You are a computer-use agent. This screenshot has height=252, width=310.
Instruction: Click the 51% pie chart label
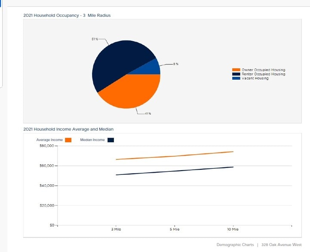[x=95, y=39]
